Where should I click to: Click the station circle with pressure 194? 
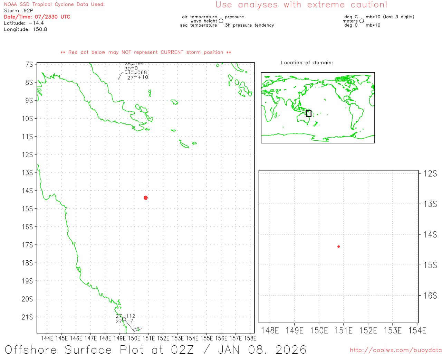coord(133,66)
